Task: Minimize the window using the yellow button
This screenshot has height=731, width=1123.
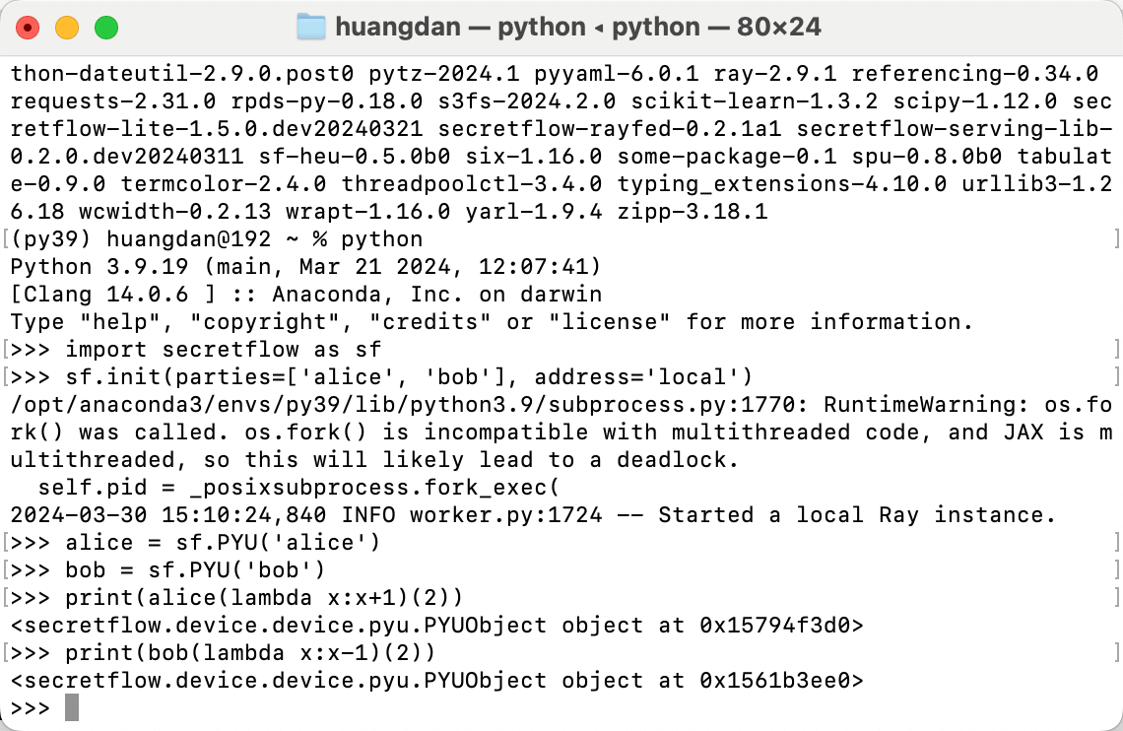Action: click(x=67, y=28)
